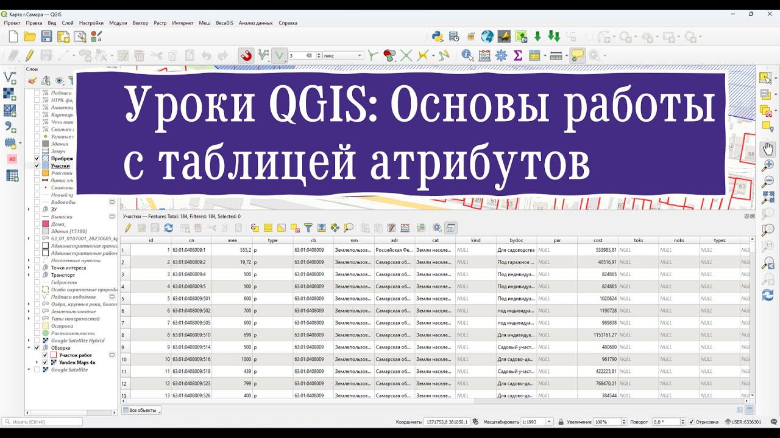Toggle visibility of the Участки layer in bold
780x438 pixels.
coord(37,165)
